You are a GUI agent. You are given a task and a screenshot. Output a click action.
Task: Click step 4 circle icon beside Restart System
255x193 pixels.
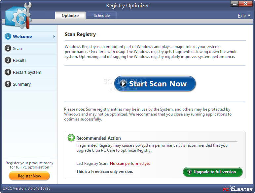(8, 72)
